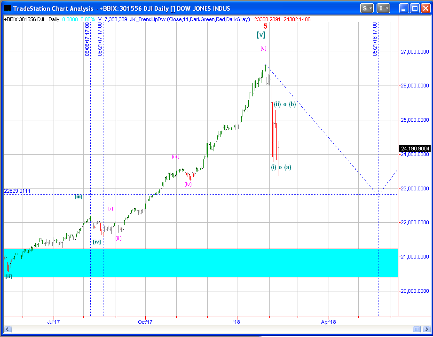433x337 pixels.
Task: Select the (i) o (a) wave label
Action: click(x=281, y=167)
